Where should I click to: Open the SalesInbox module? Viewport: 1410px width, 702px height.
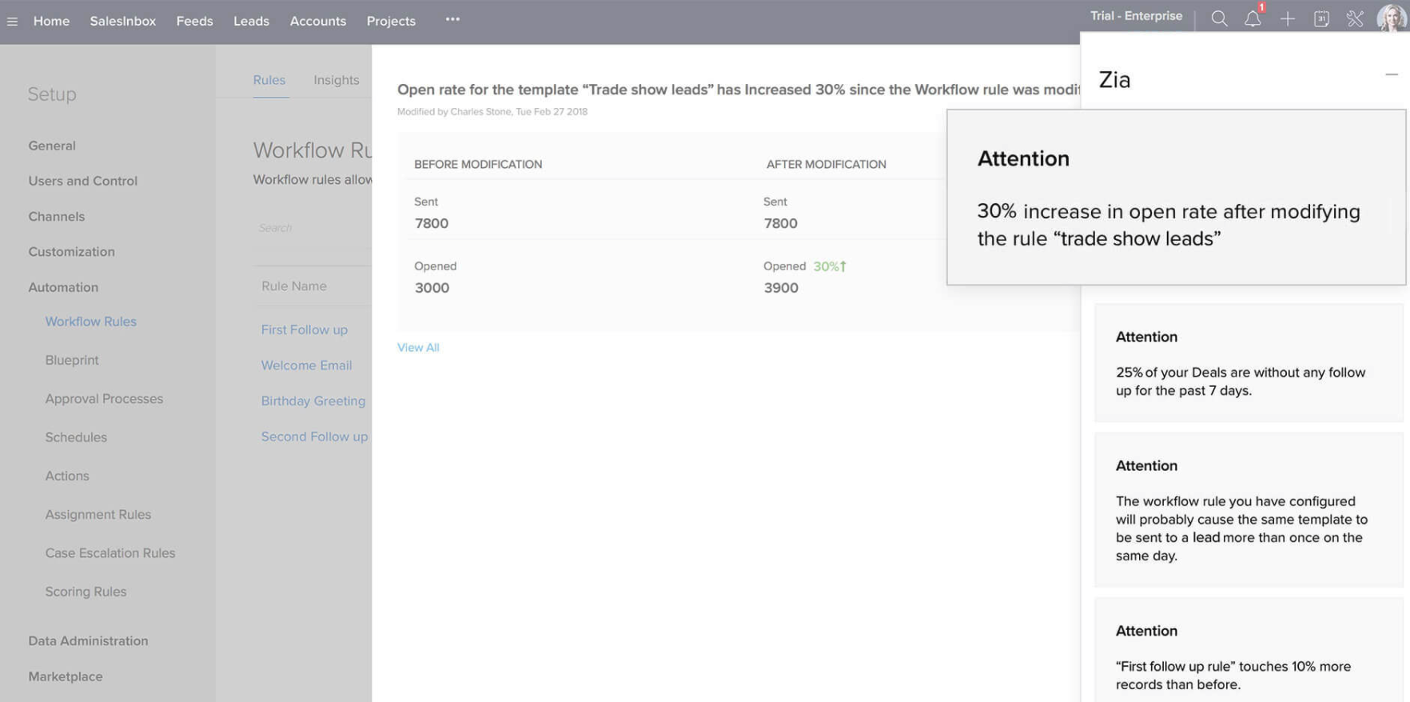tap(122, 21)
